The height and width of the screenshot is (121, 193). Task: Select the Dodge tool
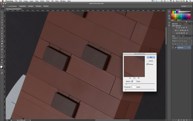tap(2, 47)
